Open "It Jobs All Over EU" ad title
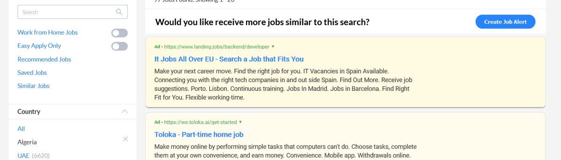561x160 pixels. 229,59
